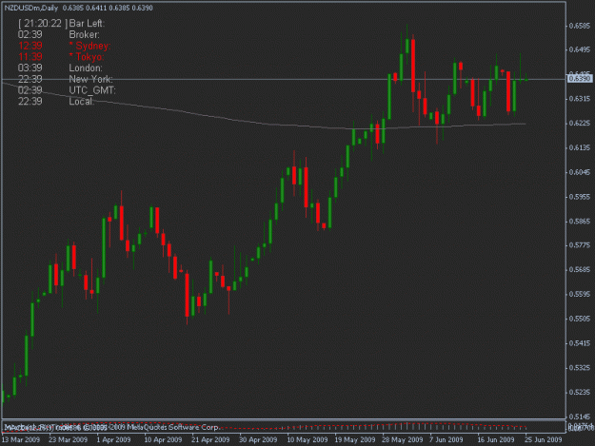Click the 0.5325 price scale label
This screenshot has width=595, height=446.
(x=580, y=368)
